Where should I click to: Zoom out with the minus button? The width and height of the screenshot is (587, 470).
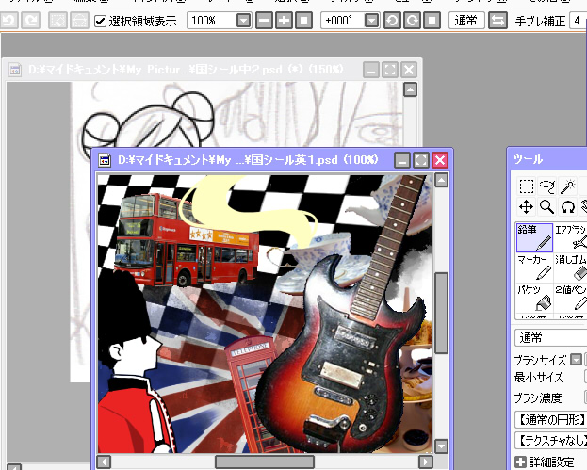point(265,20)
